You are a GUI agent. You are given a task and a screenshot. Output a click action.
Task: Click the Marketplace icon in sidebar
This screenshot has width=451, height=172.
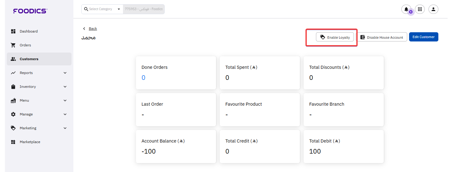click(13, 142)
